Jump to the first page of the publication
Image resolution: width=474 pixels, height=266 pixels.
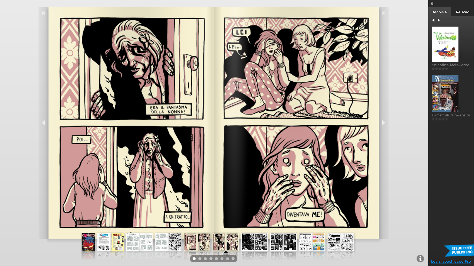43,13
